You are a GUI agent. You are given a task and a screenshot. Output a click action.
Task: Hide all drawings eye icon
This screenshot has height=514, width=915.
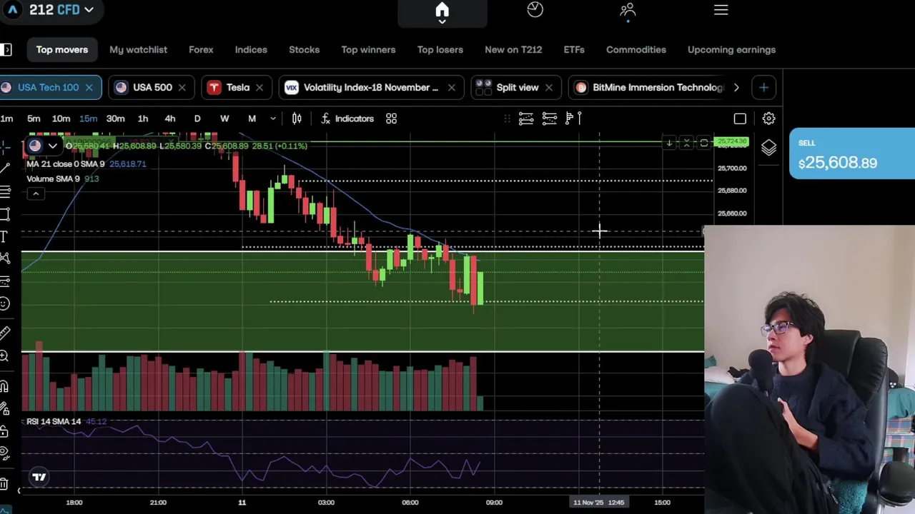click(x=4, y=453)
